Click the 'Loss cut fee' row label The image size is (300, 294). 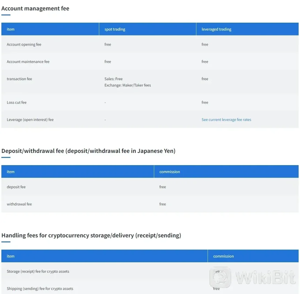(x=16, y=102)
